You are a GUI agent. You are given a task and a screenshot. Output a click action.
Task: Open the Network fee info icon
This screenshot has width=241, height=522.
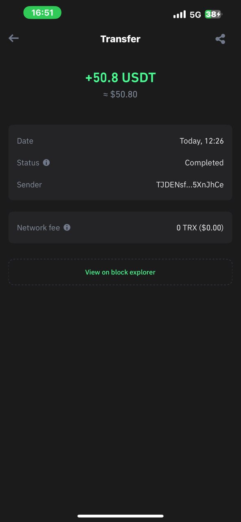click(x=67, y=228)
